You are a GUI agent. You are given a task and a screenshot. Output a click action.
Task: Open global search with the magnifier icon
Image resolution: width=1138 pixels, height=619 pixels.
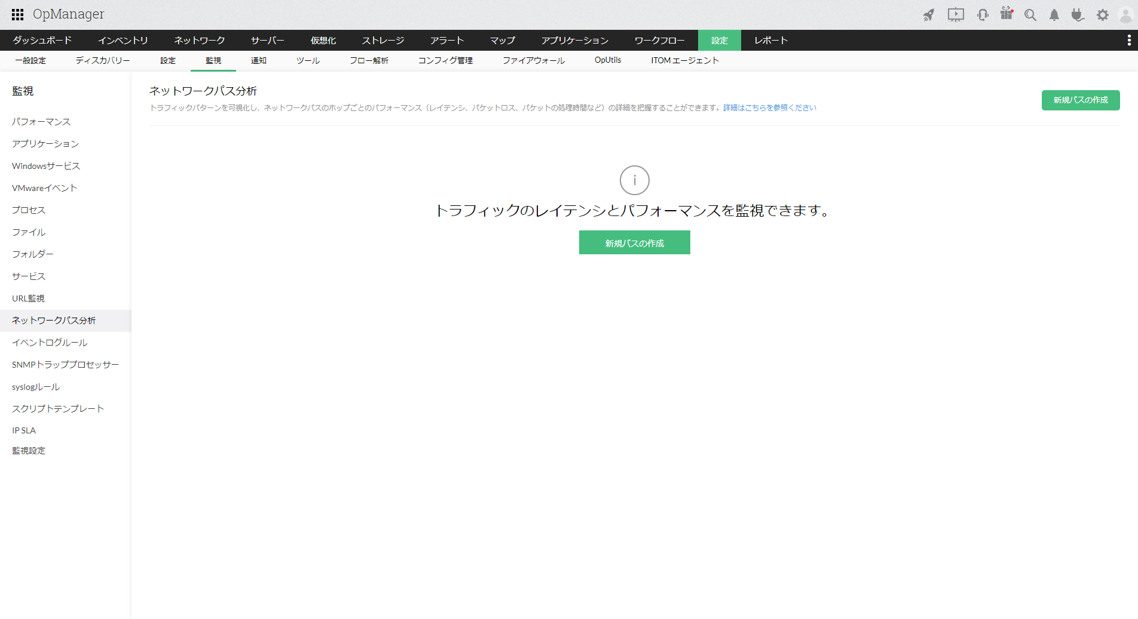click(x=1030, y=14)
